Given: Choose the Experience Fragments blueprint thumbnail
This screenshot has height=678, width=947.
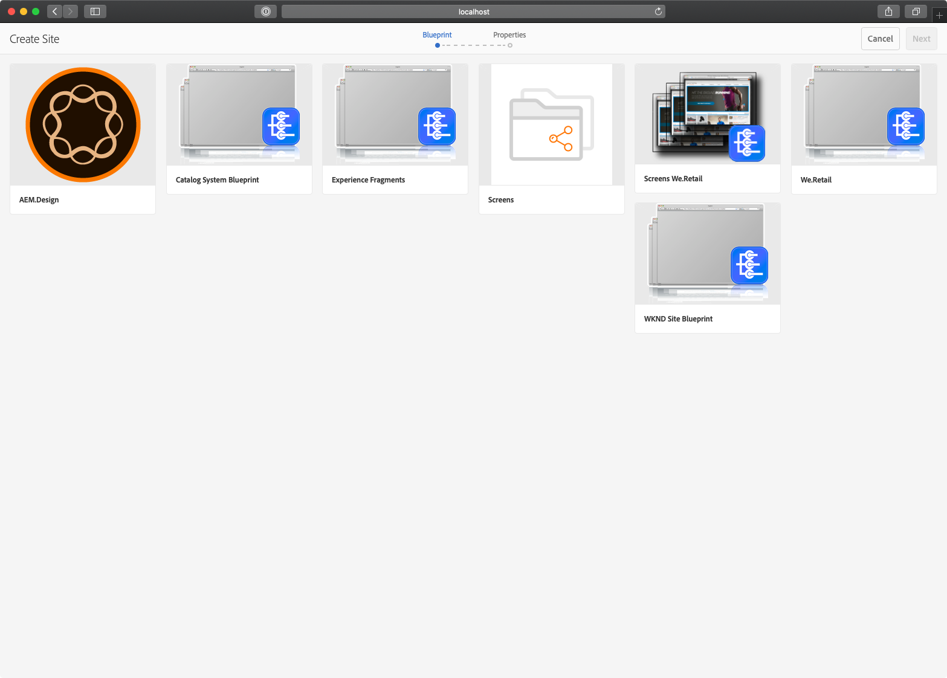Looking at the screenshot, I should (x=395, y=115).
